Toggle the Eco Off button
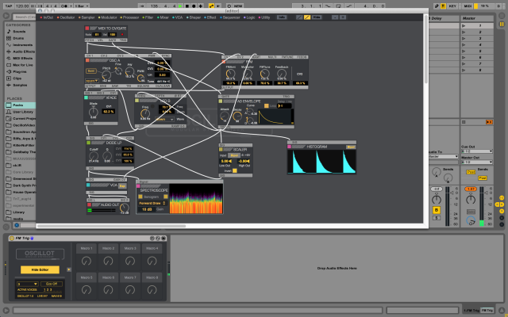The width and height of the screenshot is (508, 317). [x=52, y=283]
